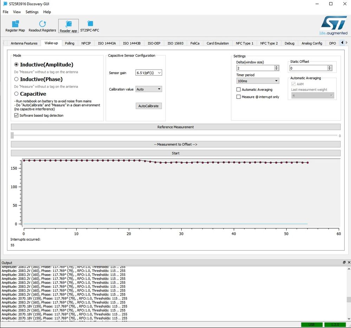351x328 pixels.
Task: Click Measurement to Offset button
Action: 176,144
